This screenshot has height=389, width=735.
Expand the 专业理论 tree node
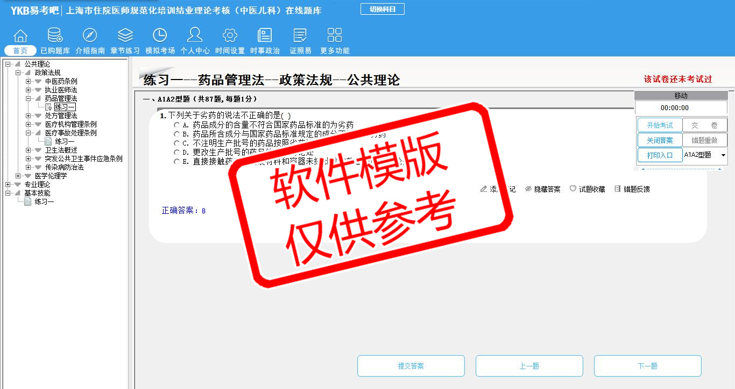pyautogui.click(x=8, y=184)
